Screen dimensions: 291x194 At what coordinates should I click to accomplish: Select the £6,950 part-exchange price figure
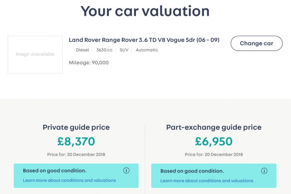coord(214,141)
